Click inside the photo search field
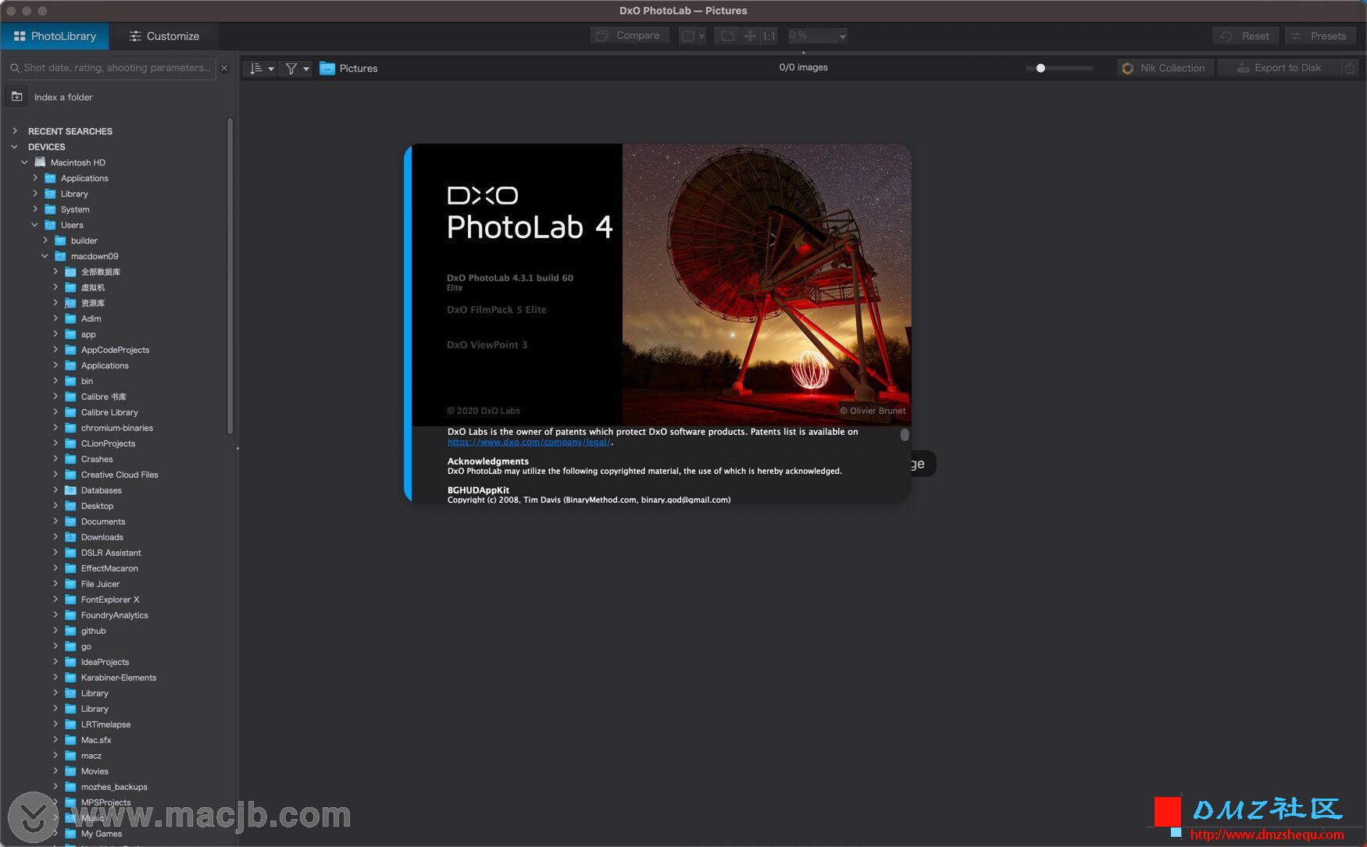Screen dimensions: 1367x847 [x=110, y=68]
